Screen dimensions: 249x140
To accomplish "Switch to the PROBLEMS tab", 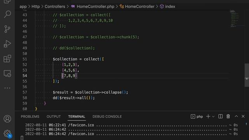I will [x=30, y=117].
